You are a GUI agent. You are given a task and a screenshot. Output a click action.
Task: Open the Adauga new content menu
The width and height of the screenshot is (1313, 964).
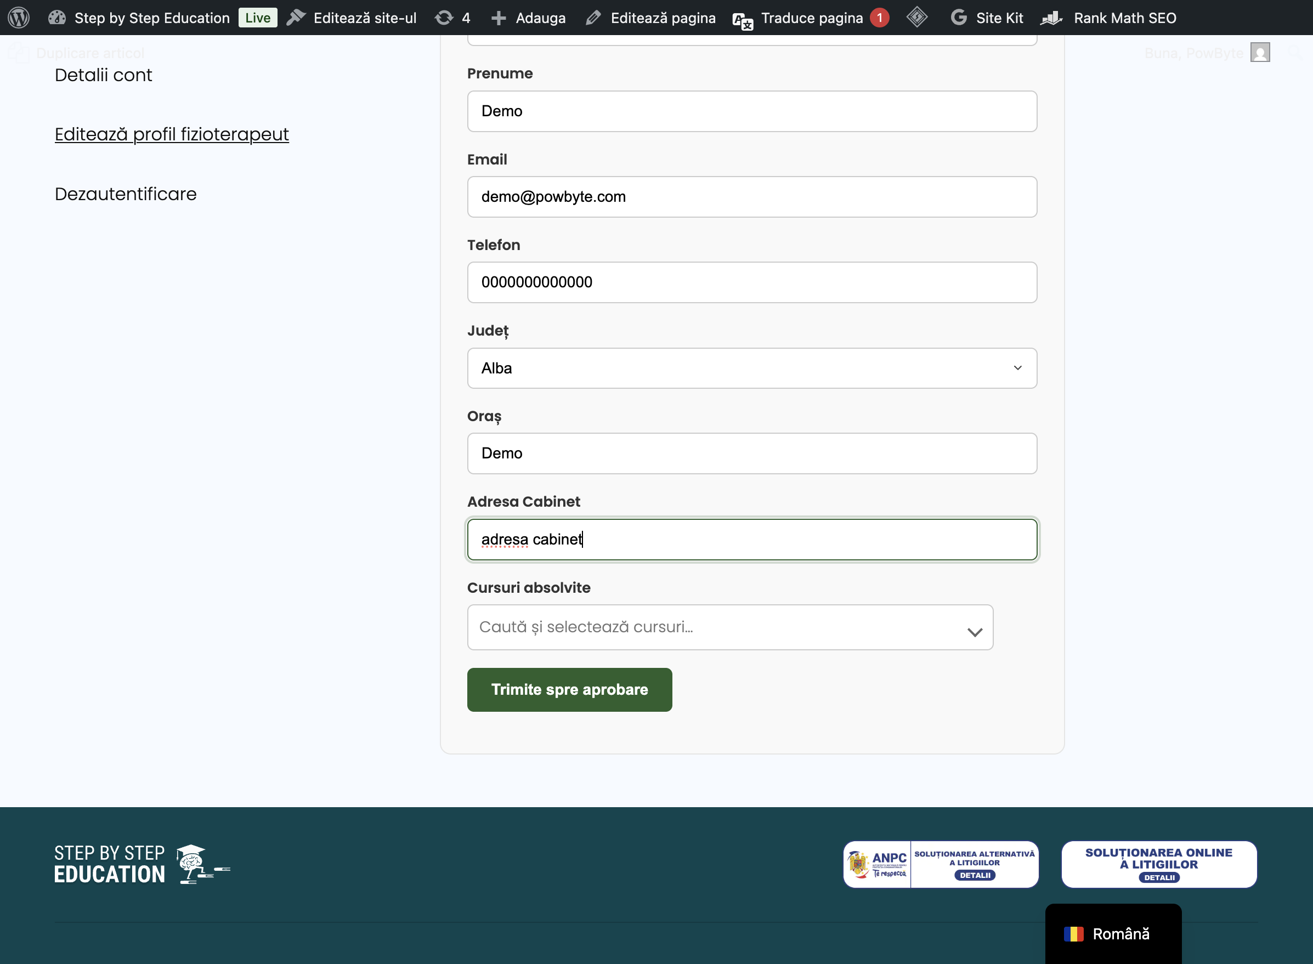[x=528, y=18]
